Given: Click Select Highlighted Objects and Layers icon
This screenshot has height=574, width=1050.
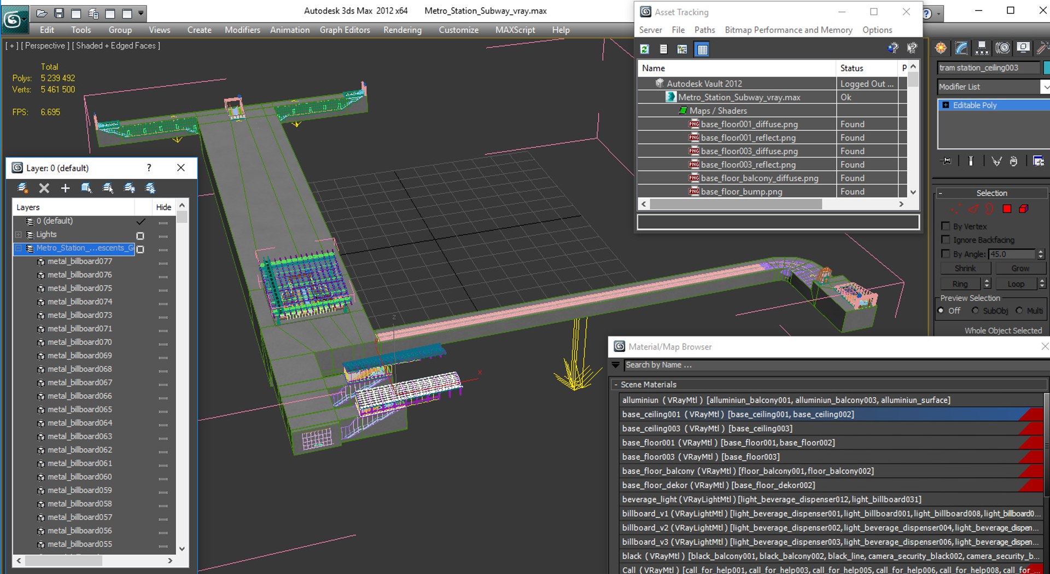Looking at the screenshot, I should [x=86, y=188].
